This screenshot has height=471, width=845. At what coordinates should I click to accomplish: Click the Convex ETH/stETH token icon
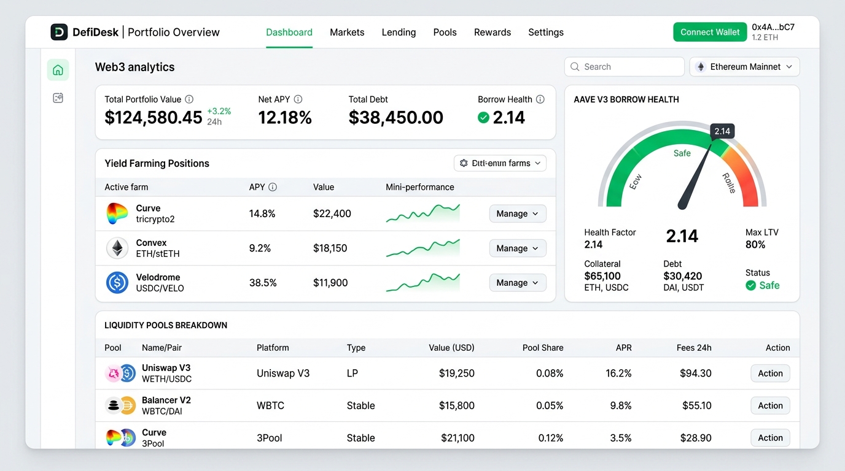(117, 248)
